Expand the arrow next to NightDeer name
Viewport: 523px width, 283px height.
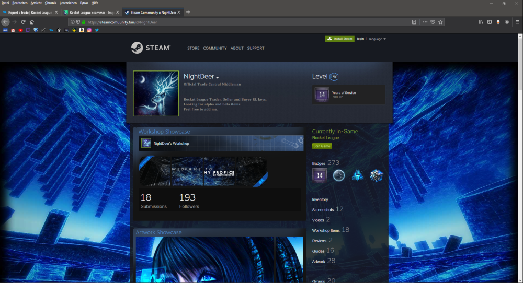217,78
